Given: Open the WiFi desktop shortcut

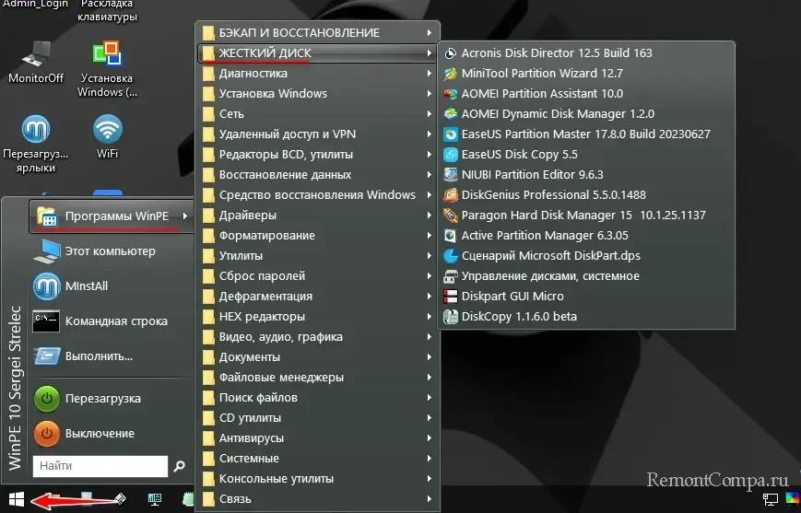Looking at the screenshot, I should click(107, 137).
